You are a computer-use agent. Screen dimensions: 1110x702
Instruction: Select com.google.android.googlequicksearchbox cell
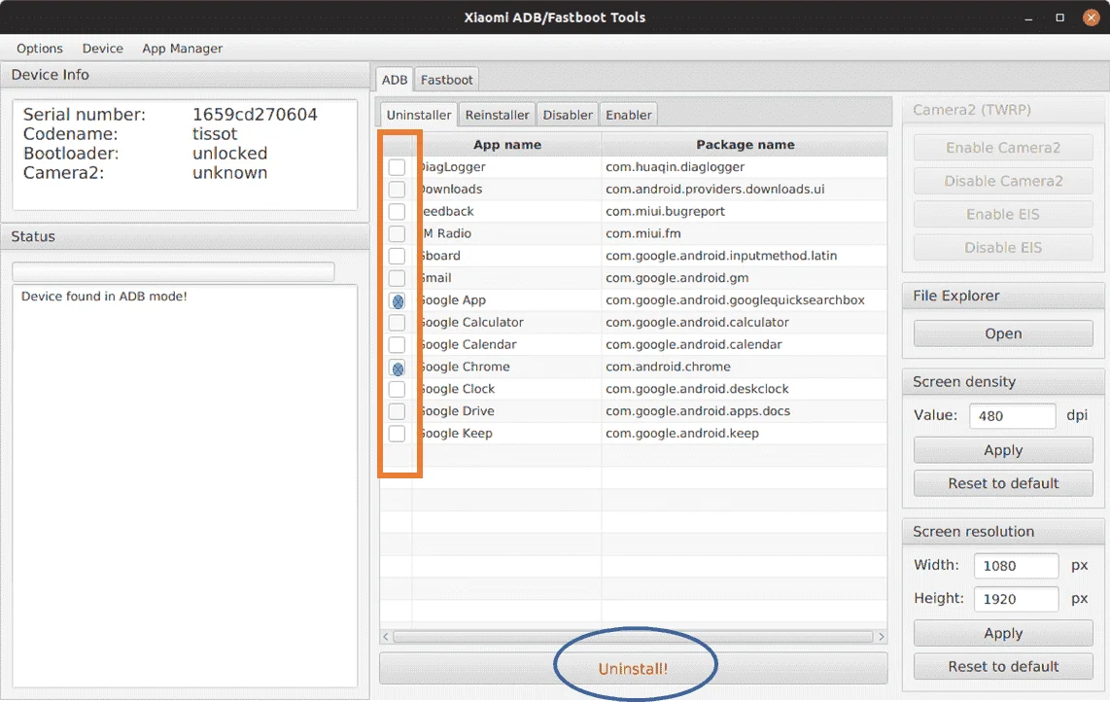(x=744, y=300)
